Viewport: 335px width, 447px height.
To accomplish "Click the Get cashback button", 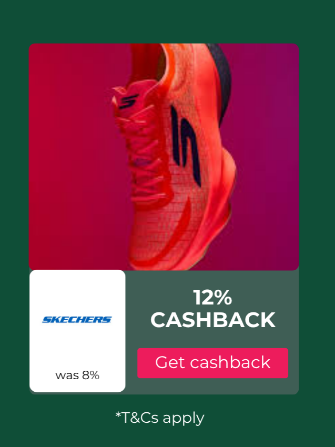I will pyautogui.click(x=212, y=363).
